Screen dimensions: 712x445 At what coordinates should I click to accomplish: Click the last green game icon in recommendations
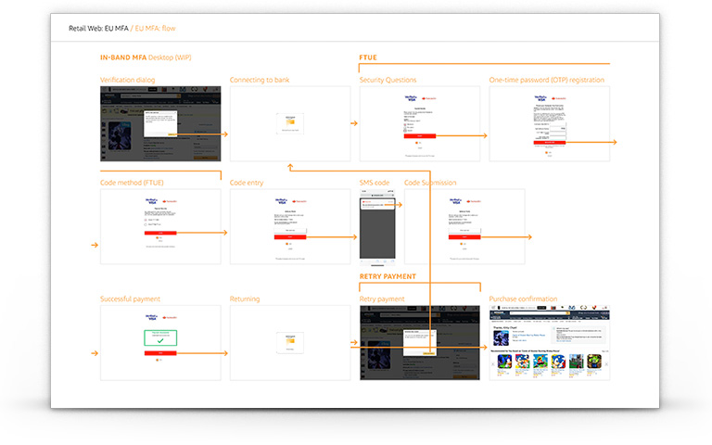[x=594, y=362]
